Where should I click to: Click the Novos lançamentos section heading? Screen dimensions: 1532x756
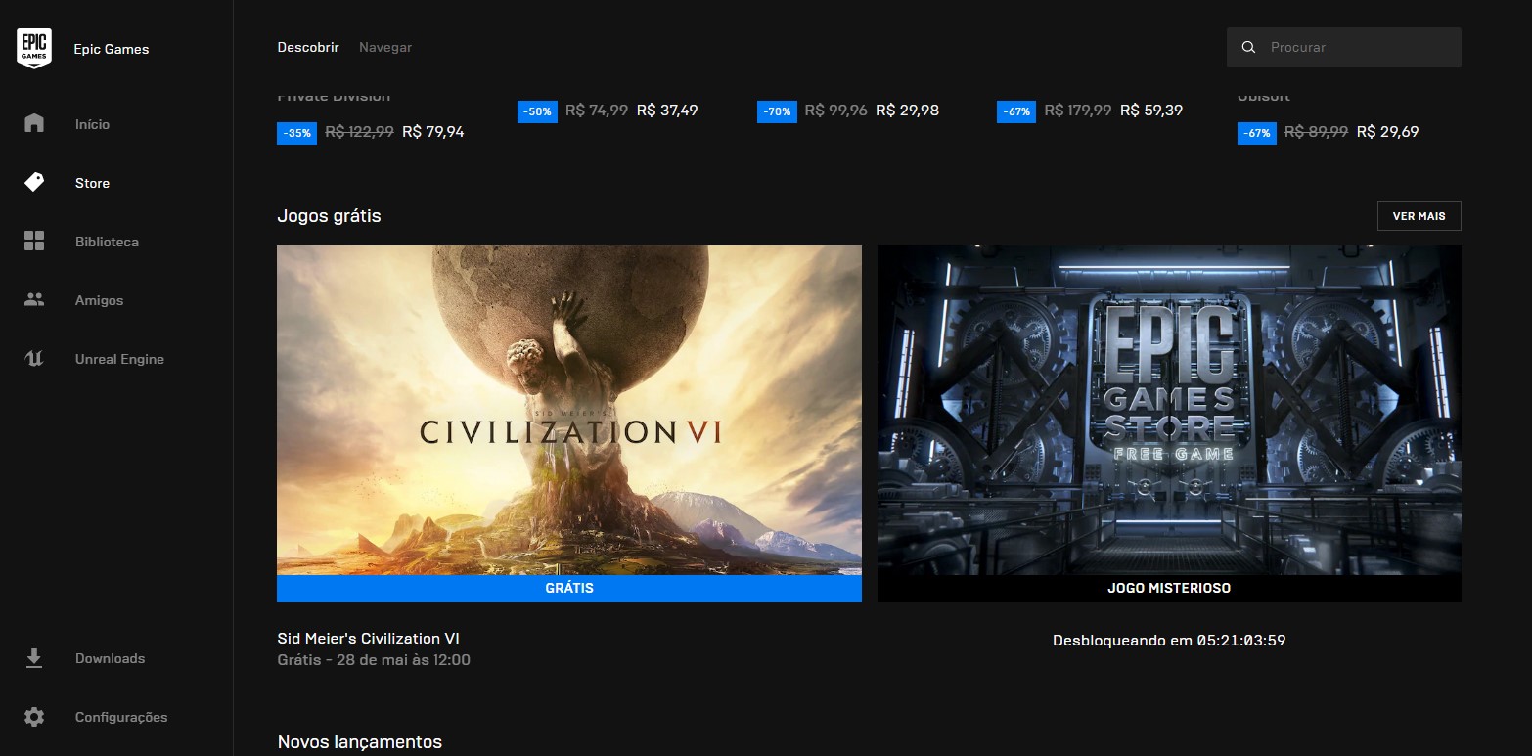pos(359,742)
